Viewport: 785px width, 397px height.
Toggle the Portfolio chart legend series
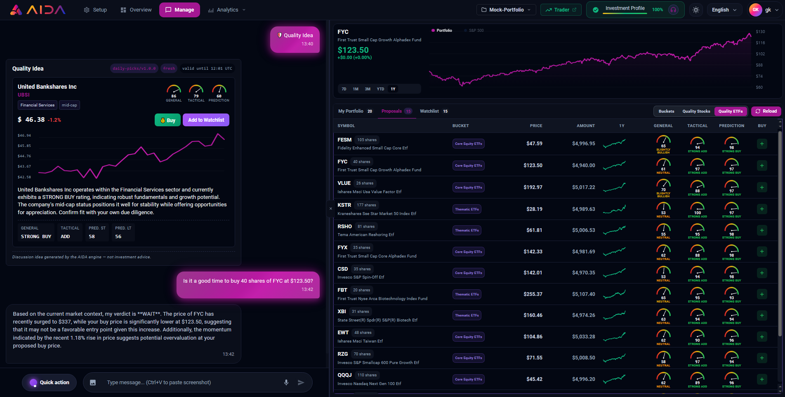tap(442, 31)
